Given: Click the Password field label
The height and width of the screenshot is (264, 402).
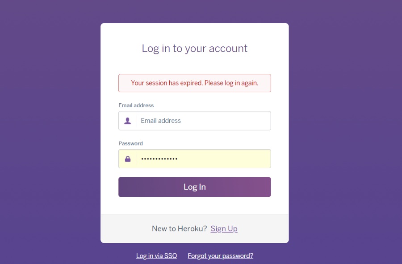Looking at the screenshot, I should (130, 143).
